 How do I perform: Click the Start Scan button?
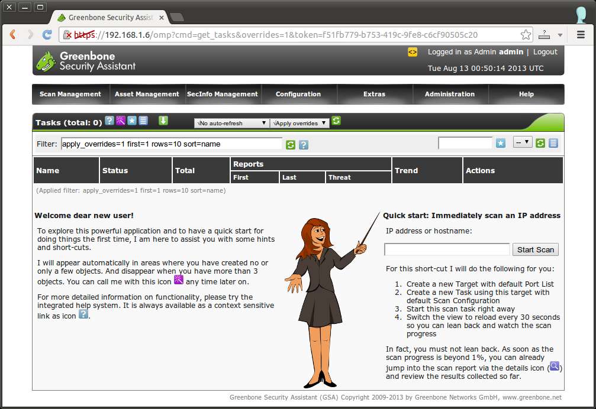point(536,249)
